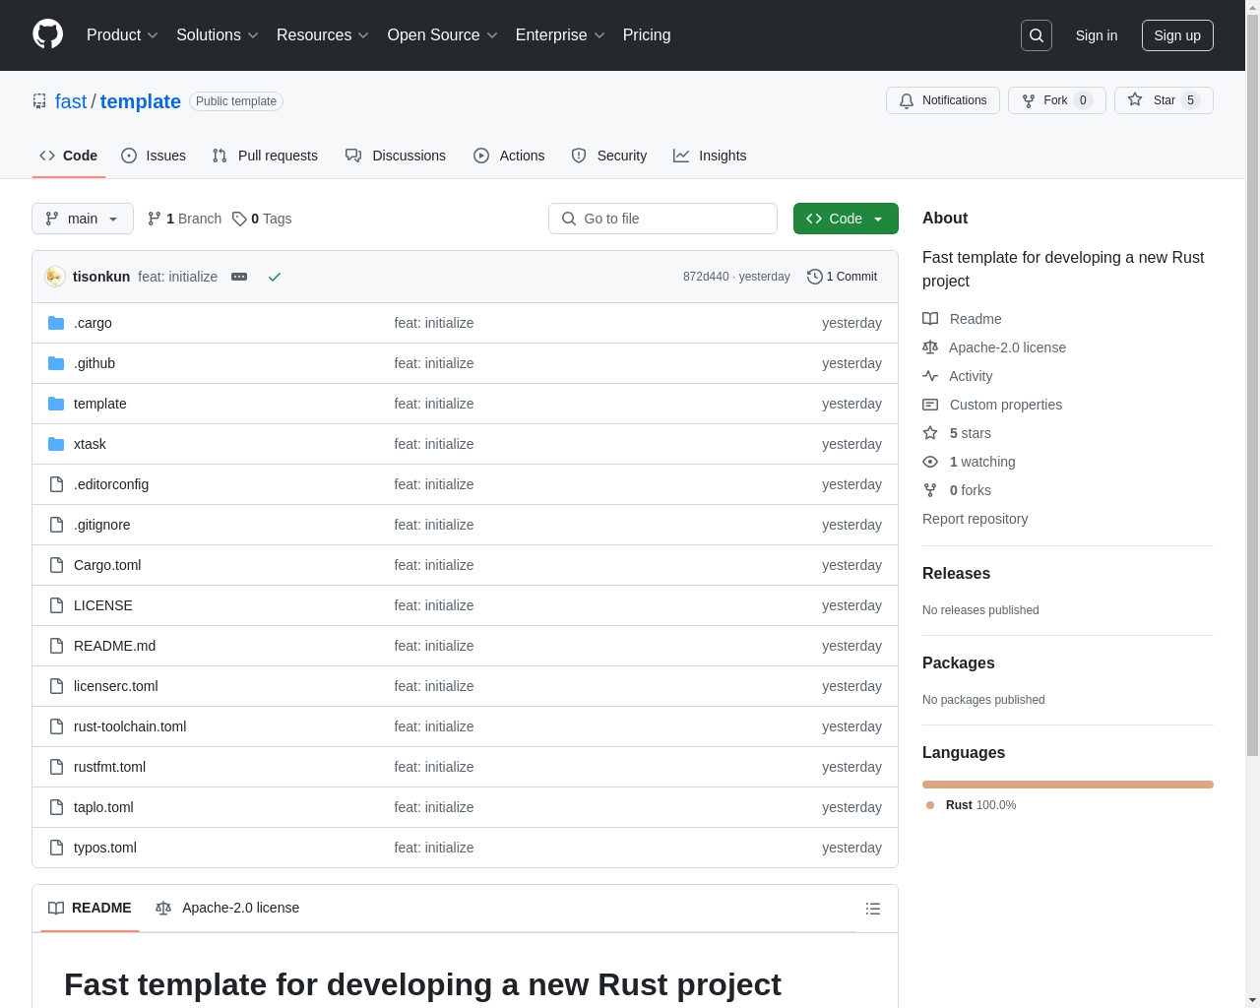This screenshot has width=1260, height=1008.
Task: Open the green Code dropdown button
Action: pos(846,219)
